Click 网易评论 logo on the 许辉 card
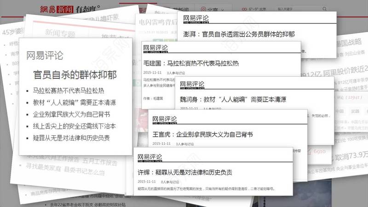This screenshot has width=368, height=207. 150,158
